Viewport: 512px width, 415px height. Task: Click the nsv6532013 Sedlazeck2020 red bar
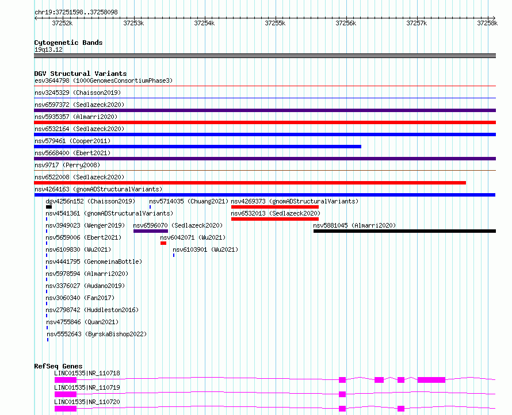[x=275, y=219]
